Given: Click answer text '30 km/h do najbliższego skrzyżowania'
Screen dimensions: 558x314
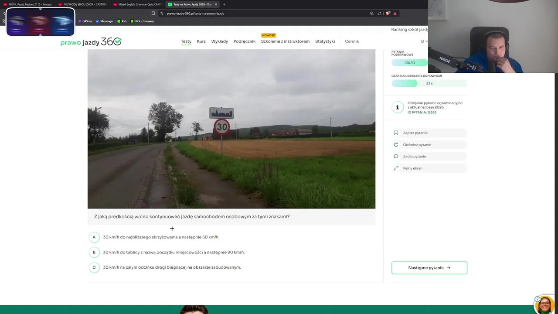Looking at the screenshot, I should (x=161, y=237).
